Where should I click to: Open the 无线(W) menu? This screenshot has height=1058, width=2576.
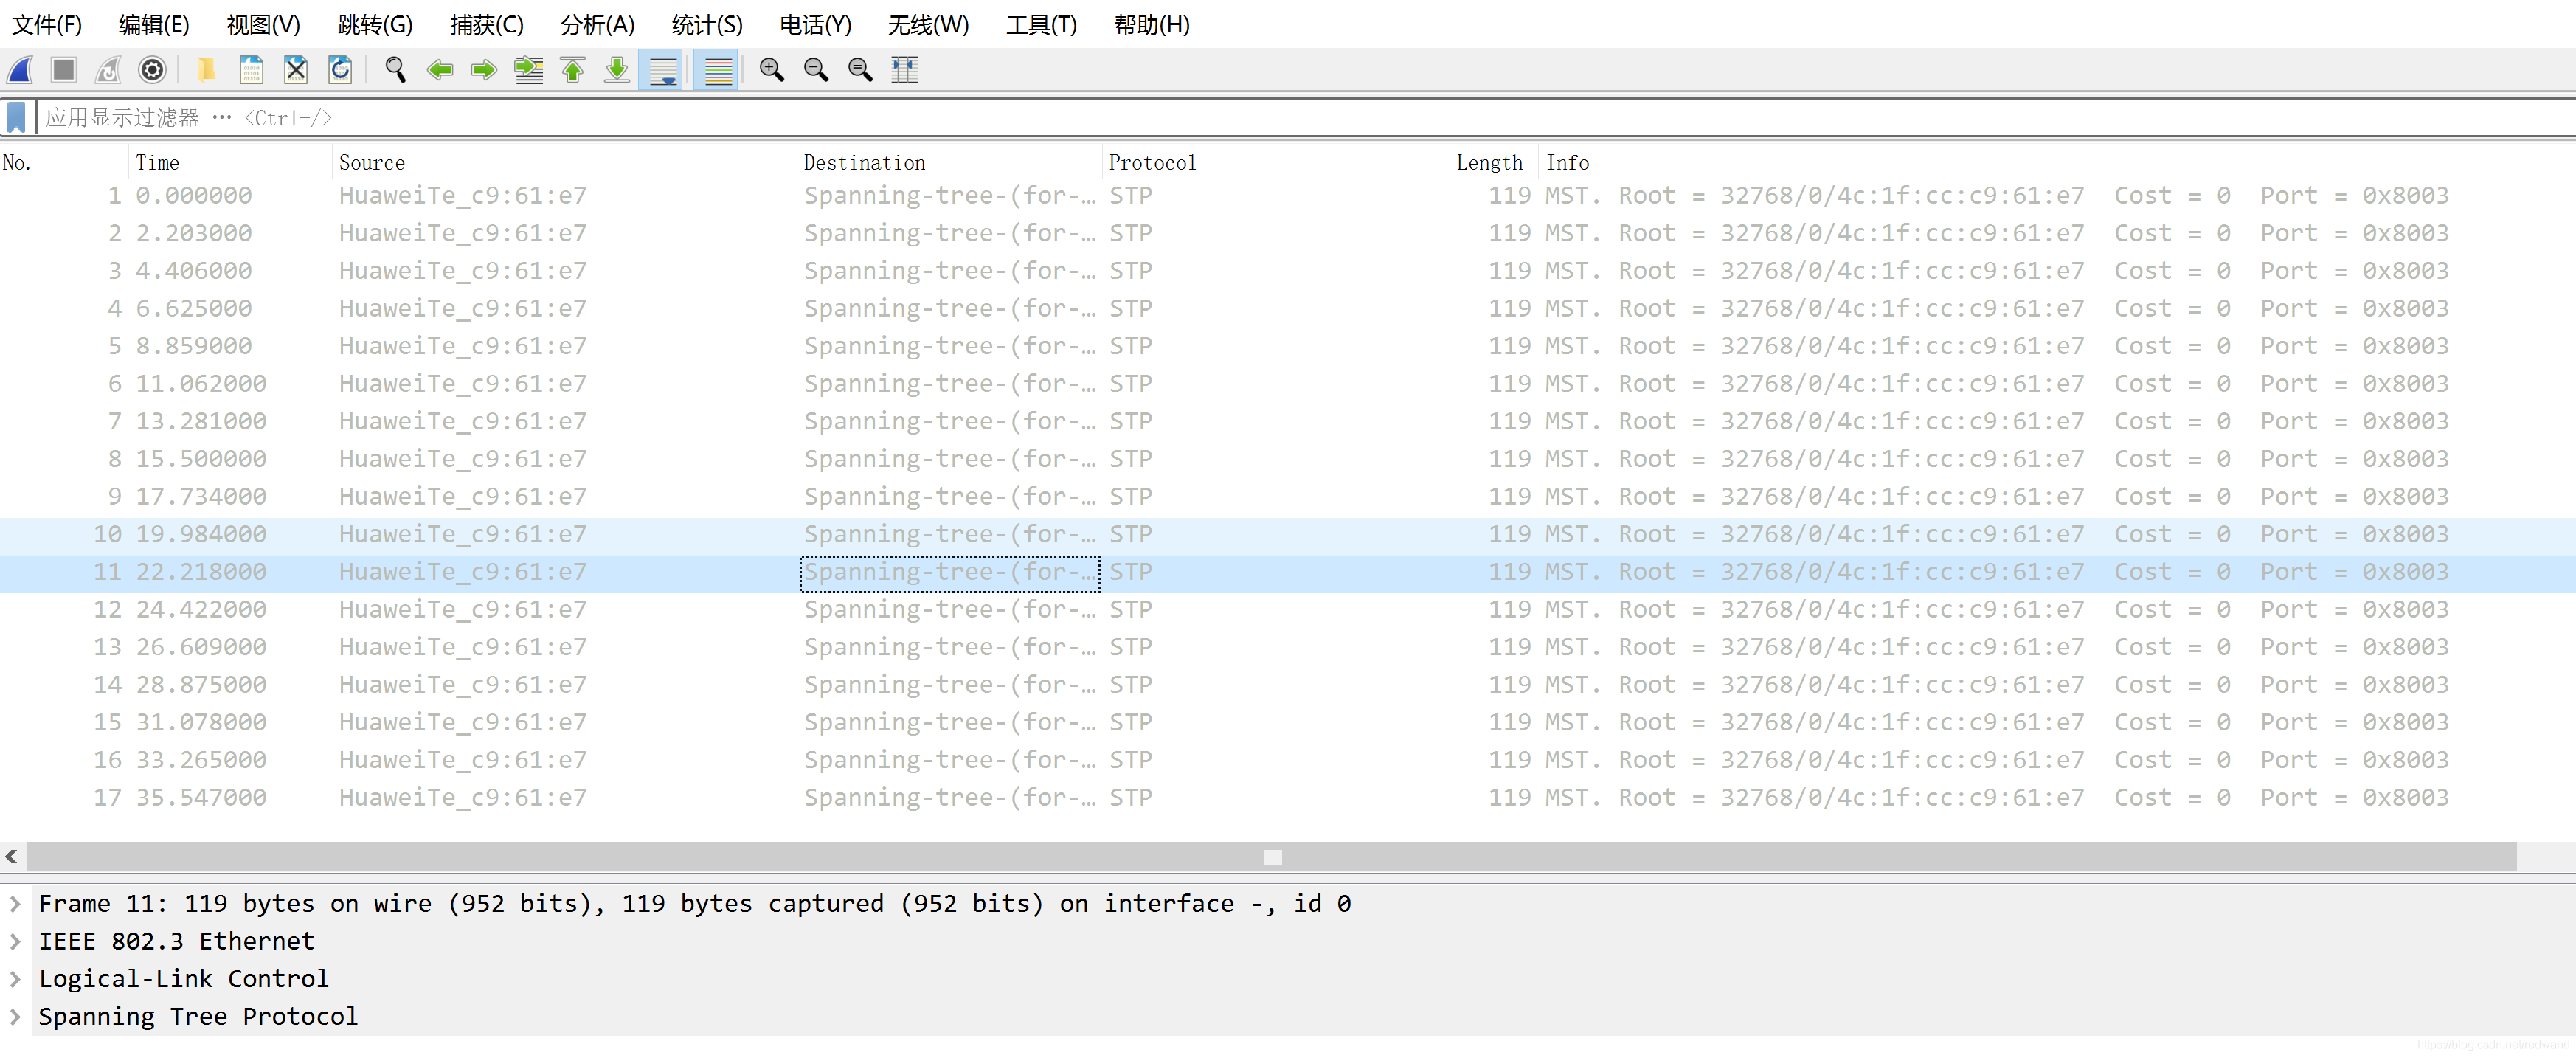(928, 25)
